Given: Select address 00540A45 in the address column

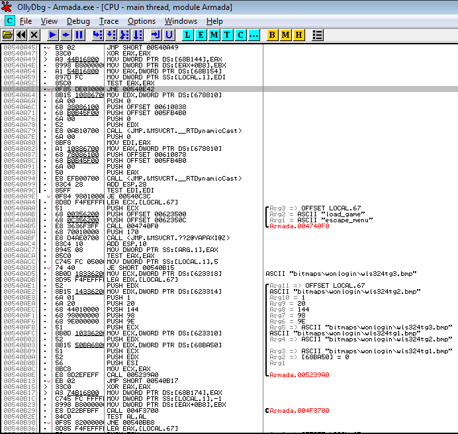Looking at the screenshot, I should (20, 48).
